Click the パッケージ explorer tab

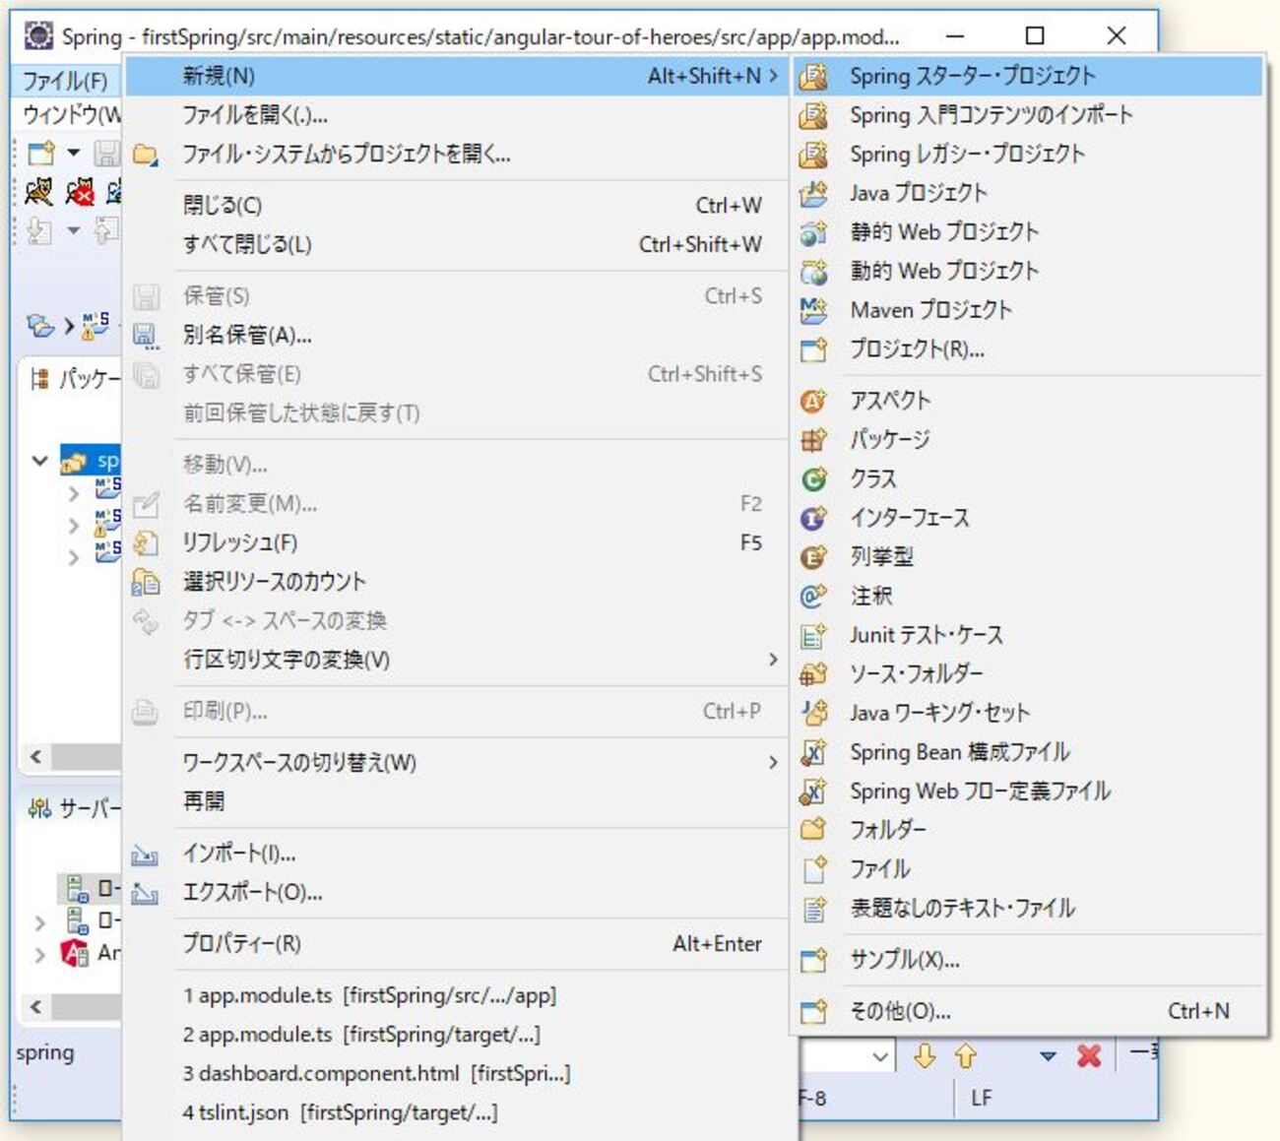(x=74, y=379)
